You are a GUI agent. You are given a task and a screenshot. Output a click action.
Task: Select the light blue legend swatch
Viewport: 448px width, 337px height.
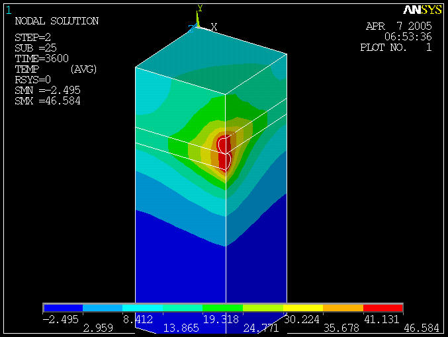(103, 308)
